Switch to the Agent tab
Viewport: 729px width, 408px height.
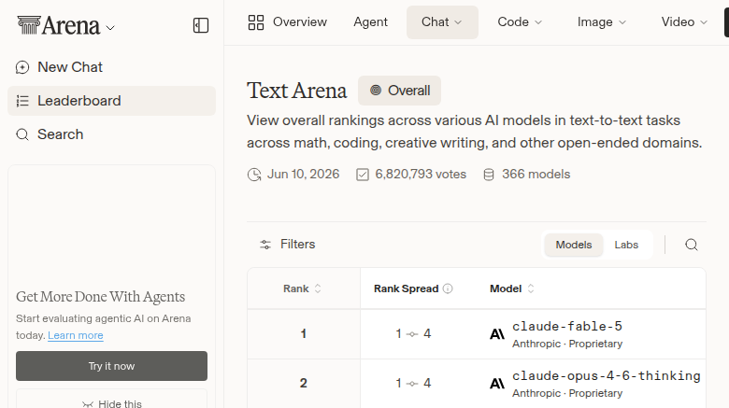tap(370, 22)
